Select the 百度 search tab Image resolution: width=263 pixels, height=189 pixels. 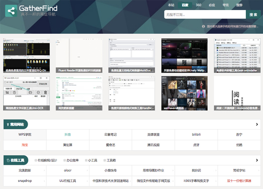click(185, 5)
